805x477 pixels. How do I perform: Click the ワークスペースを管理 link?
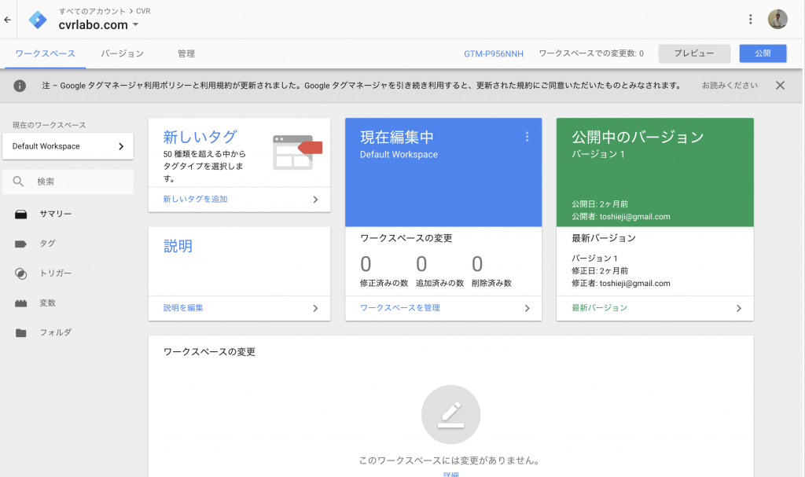click(400, 308)
